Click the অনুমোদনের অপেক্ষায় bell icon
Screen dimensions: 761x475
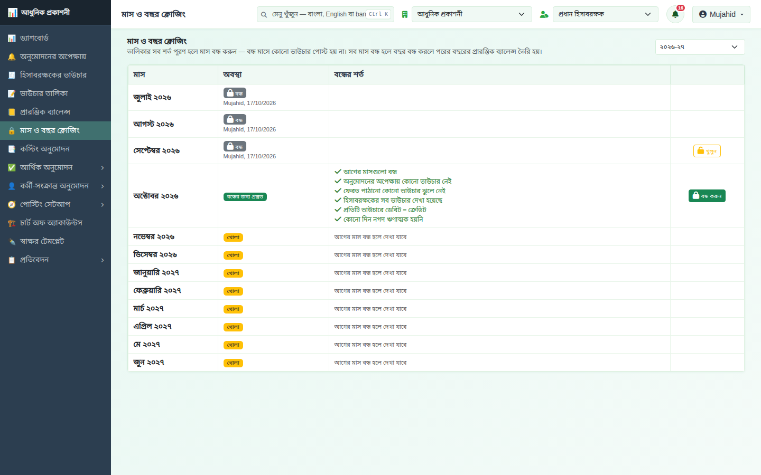pyautogui.click(x=12, y=57)
